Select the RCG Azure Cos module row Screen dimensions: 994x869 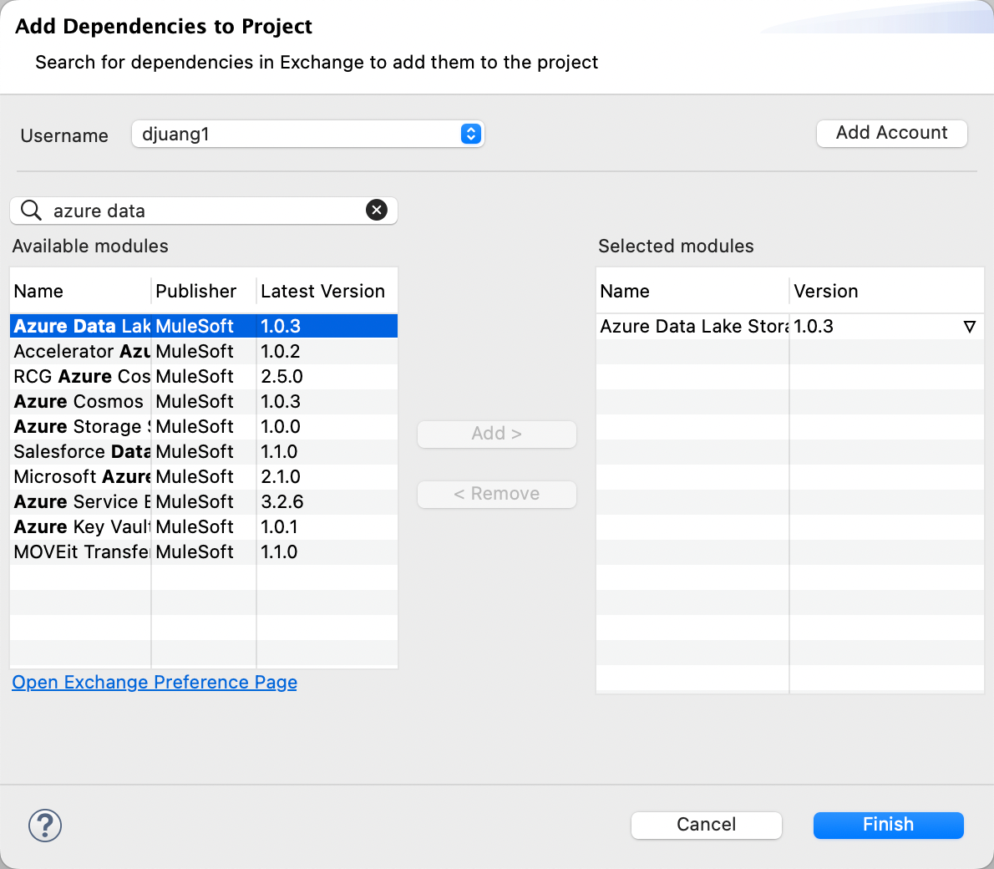(82, 377)
